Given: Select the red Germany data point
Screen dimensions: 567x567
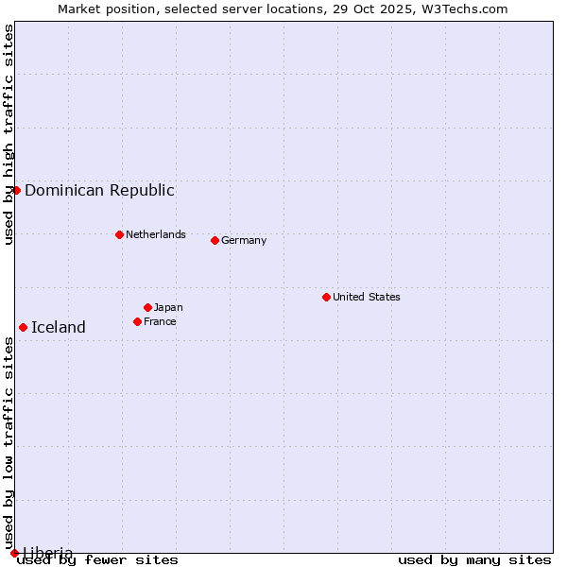Looking at the screenshot, I should point(215,240).
